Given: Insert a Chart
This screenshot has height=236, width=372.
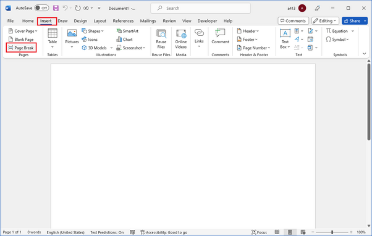Looking at the screenshot, I should pos(125,40).
